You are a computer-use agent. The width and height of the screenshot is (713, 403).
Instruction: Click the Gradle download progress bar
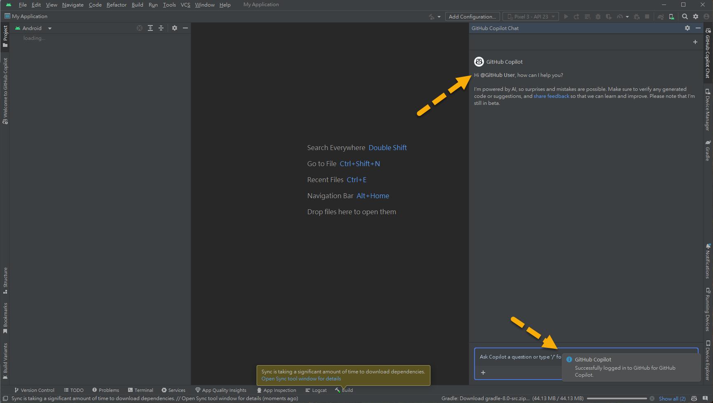pos(617,398)
